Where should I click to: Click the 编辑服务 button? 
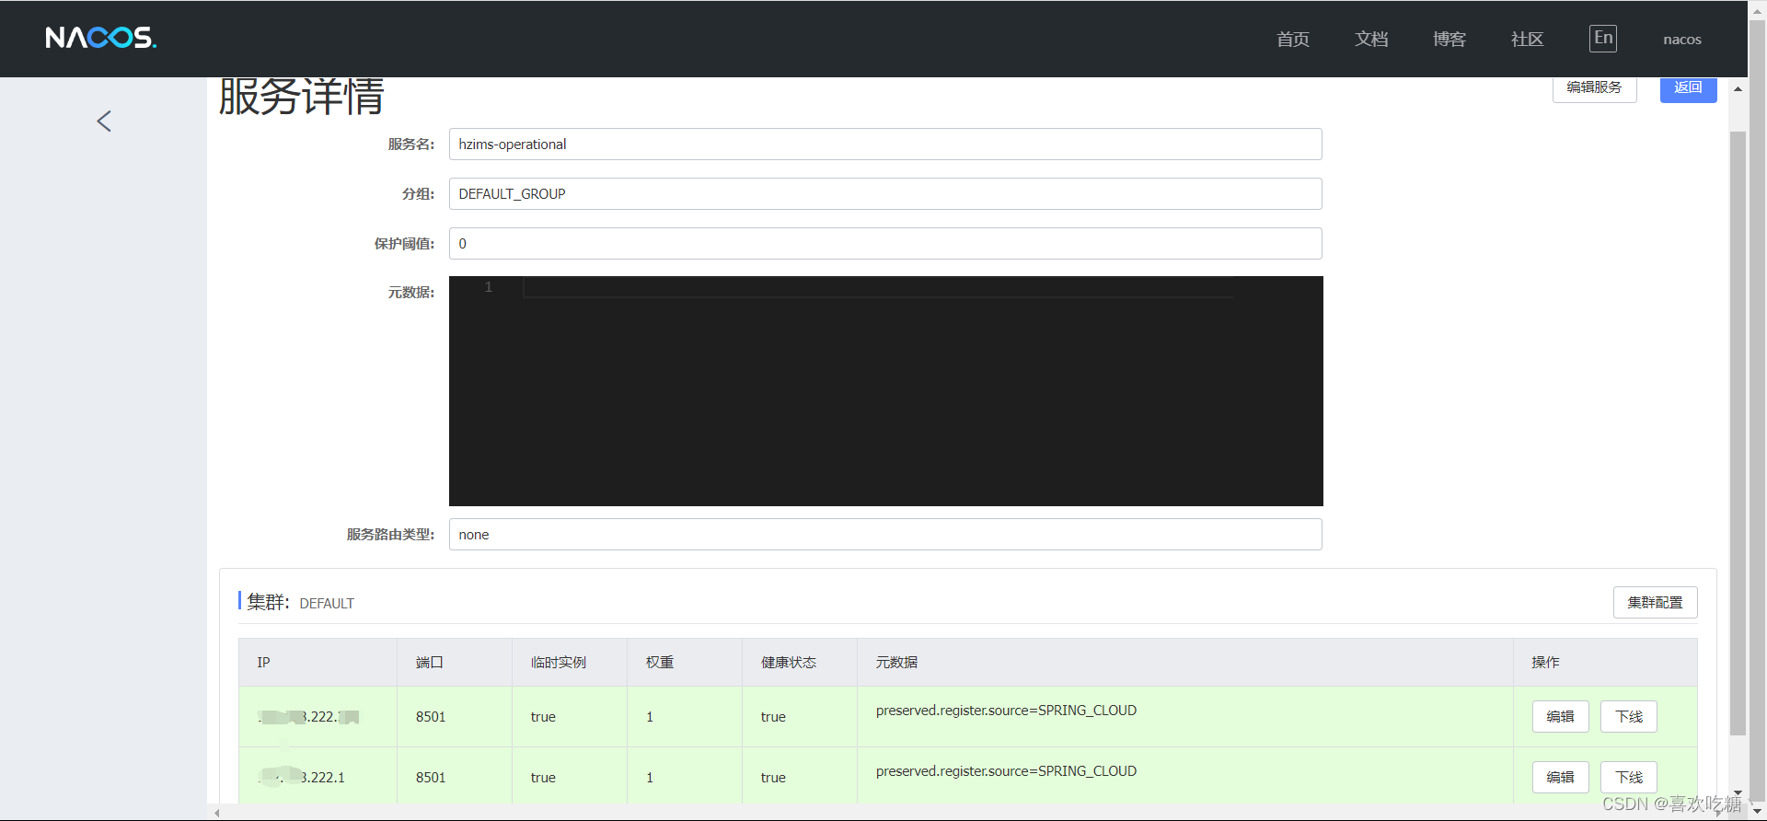(x=1595, y=87)
